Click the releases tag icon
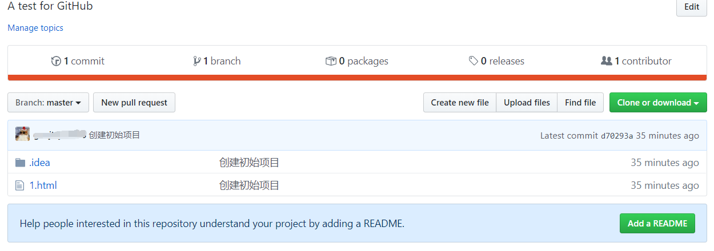This screenshot has height=251, width=714. (x=474, y=61)
